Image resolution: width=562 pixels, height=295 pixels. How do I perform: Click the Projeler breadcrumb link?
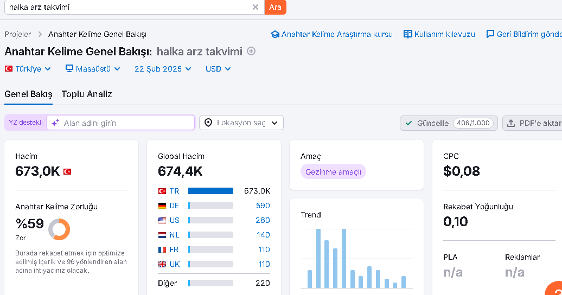point(17,34)
